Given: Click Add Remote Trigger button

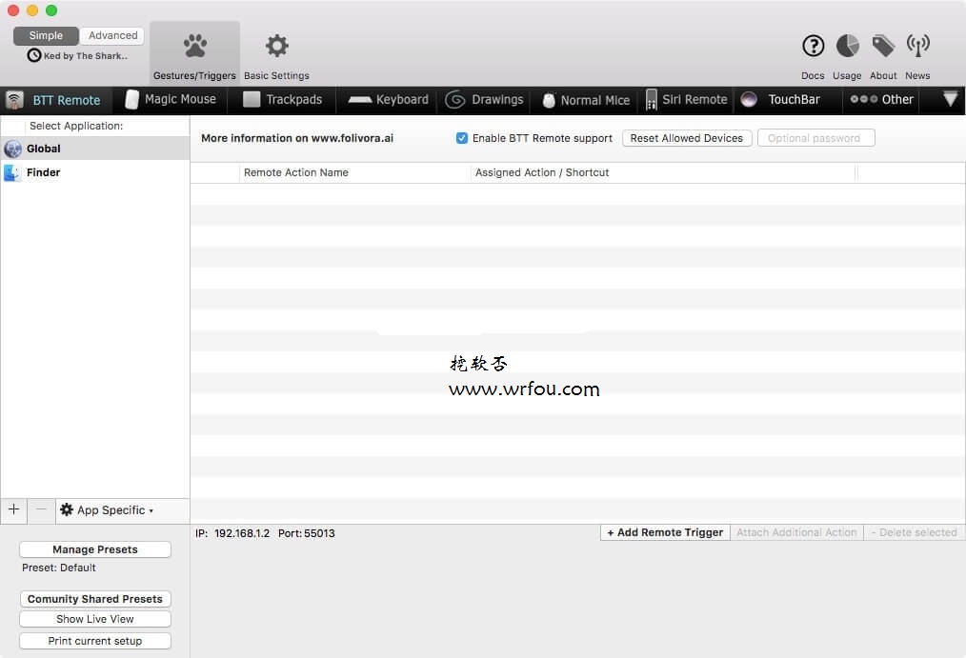Looking at the screenshot, I should click(665, 532).
